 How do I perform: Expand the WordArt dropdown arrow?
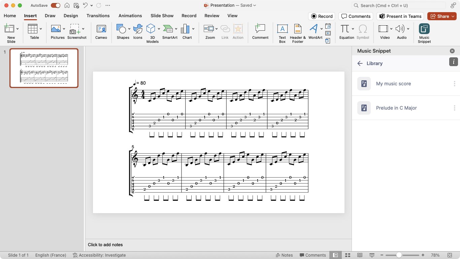pyautogui.click(x=322, y=29)
